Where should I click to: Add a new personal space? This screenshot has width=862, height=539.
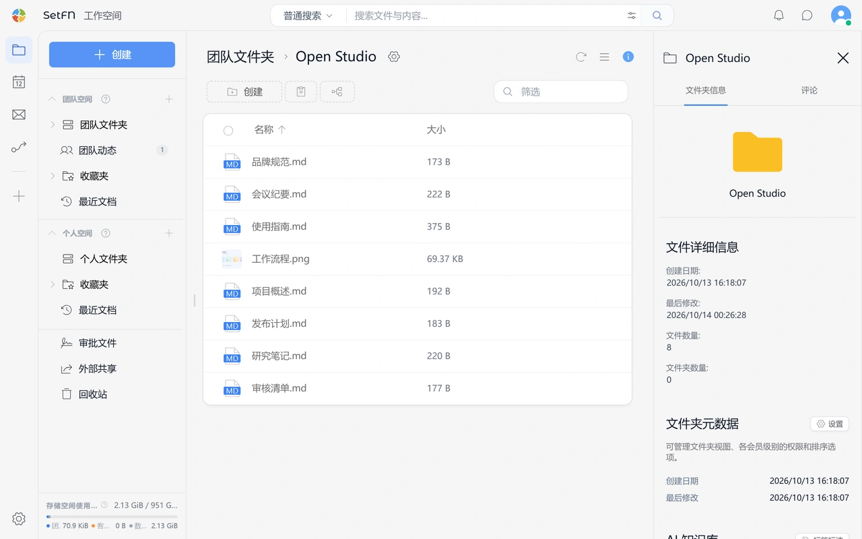click(x=169, y=233)
